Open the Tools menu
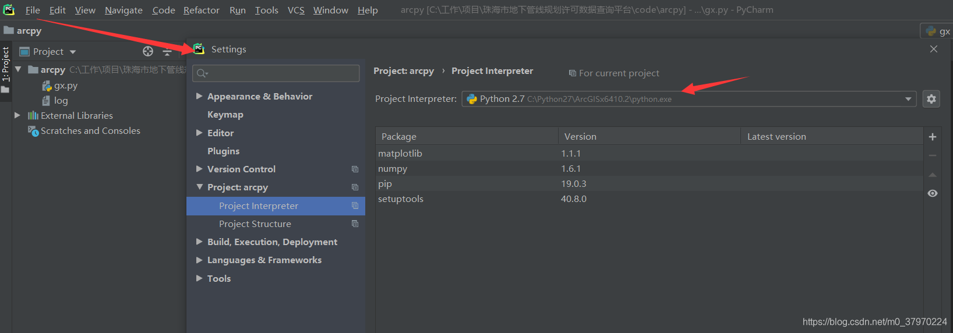This screenshot has width=953, height=333. tap(266, 10)
